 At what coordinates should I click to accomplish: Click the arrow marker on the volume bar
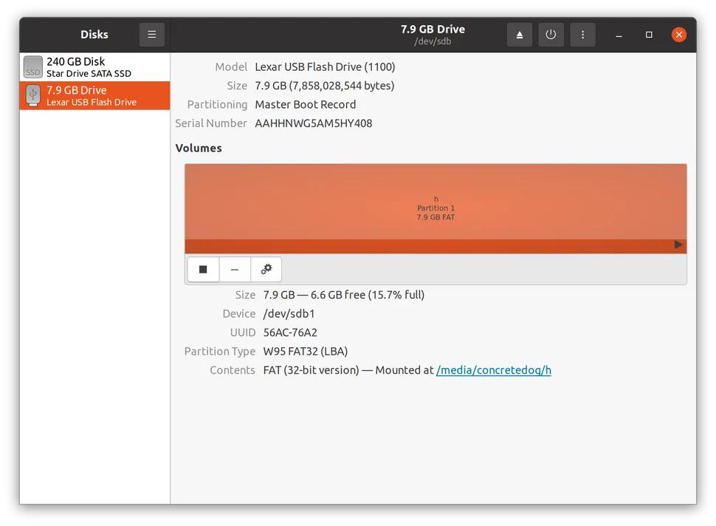tap(678, 245)
